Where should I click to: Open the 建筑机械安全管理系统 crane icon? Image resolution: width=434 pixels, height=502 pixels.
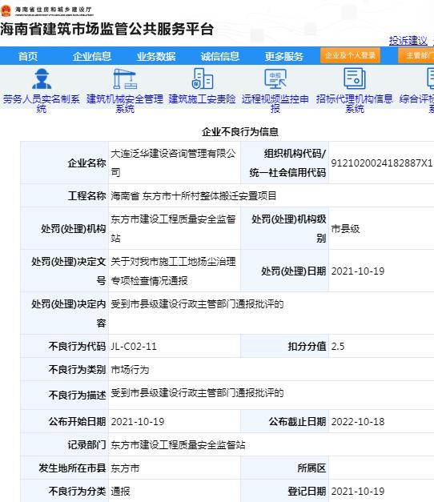[125, 78]
